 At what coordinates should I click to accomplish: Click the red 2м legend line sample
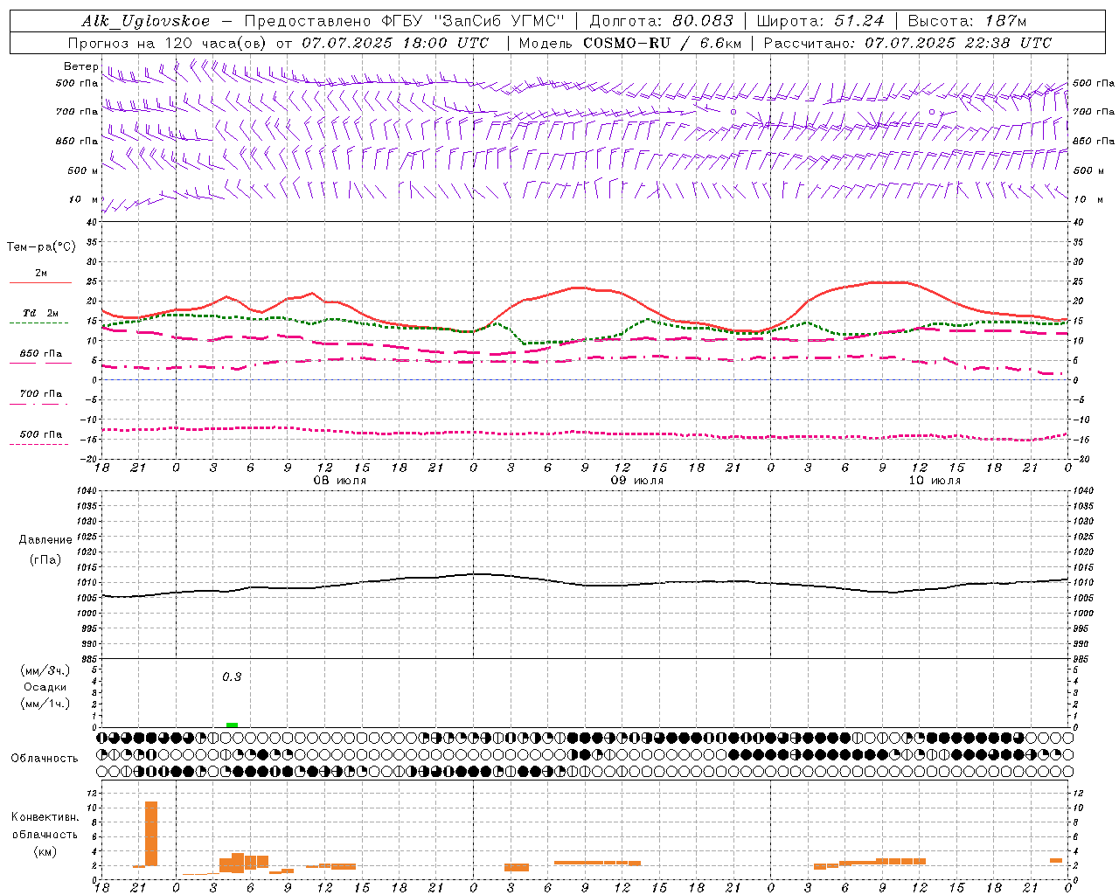pos(40,282)
